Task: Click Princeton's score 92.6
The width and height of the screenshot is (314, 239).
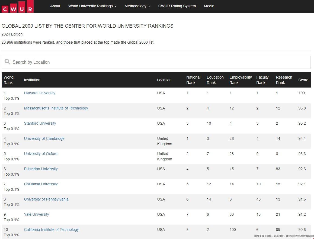Action: 302,169
